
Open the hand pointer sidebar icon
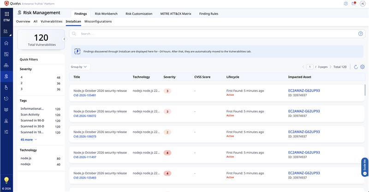click(6, 87)
